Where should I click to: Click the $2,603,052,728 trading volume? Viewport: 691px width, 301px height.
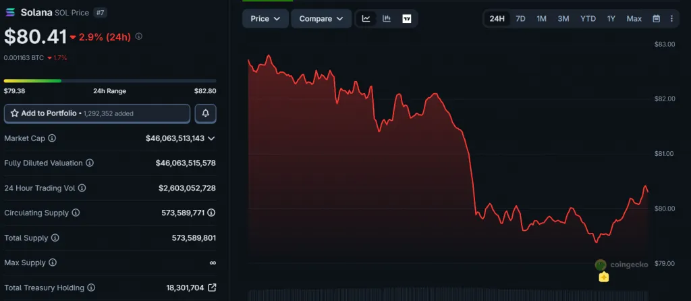tap(188, 188)
